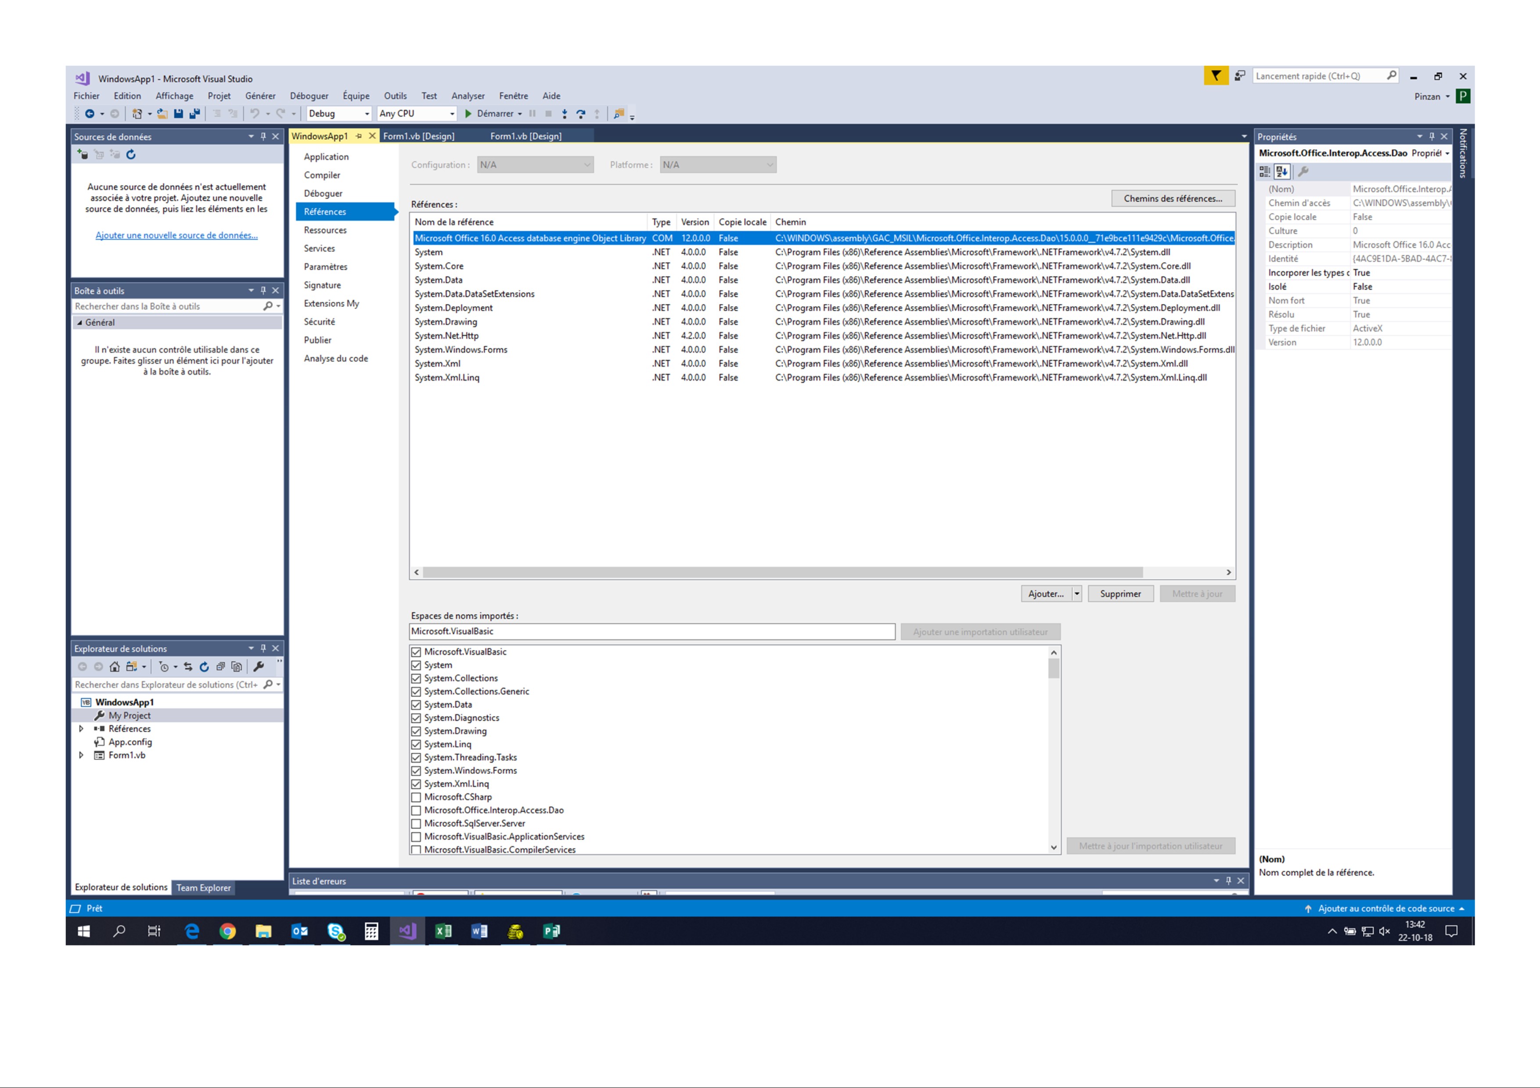Click refresh icon in Sources de données
This screenshot has height=1088, width=1540.
tap(131, 154)
